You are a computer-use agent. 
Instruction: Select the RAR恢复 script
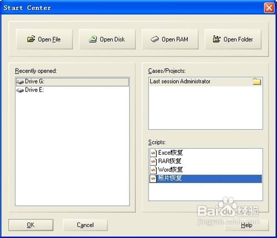coord(206,161)
